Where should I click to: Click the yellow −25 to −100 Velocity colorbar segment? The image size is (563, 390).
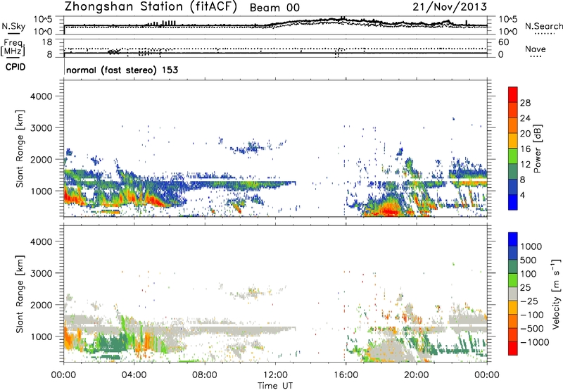[513, 308]
